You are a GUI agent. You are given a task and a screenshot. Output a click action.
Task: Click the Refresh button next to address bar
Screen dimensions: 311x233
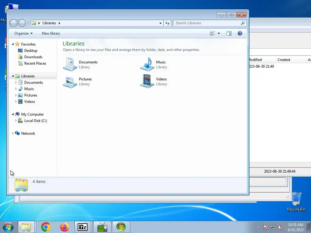click(167, 23)
